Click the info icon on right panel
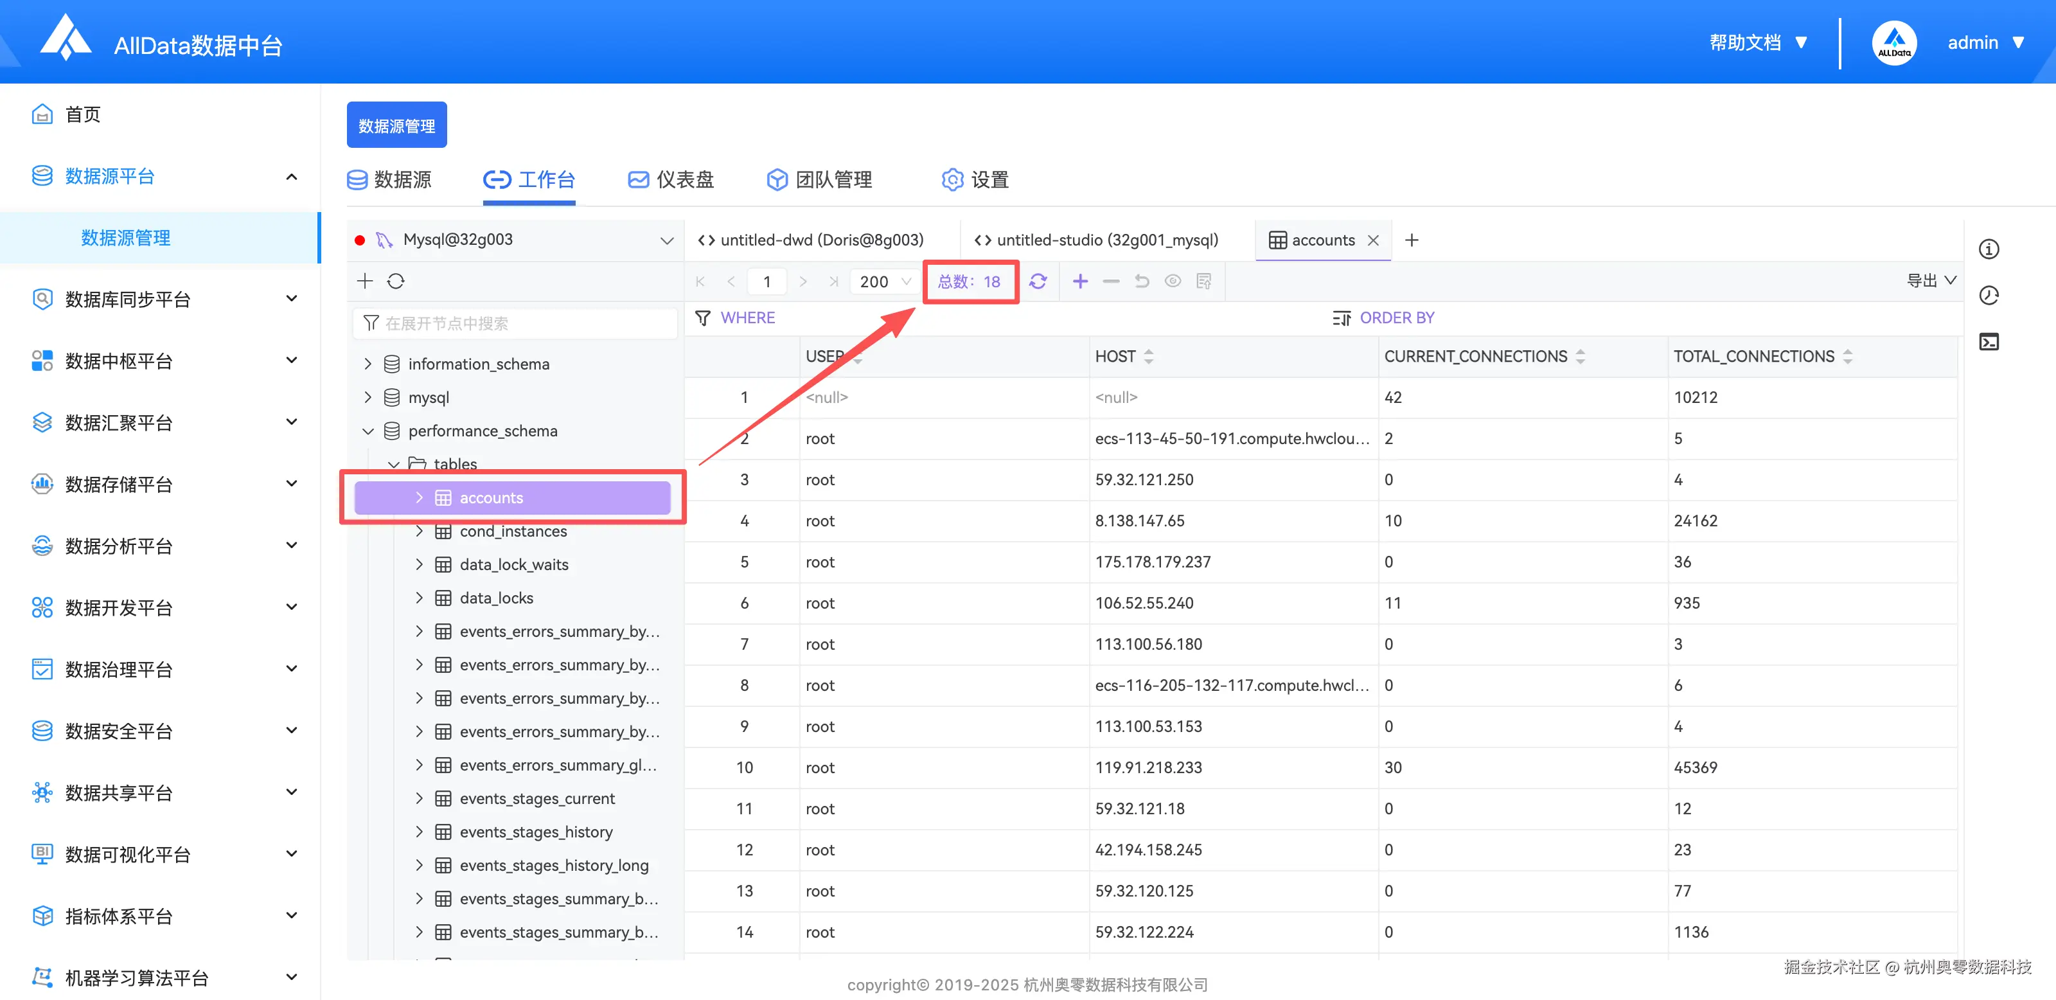Image resolution: width=2056 pixels, height=1000 pixels. [1988, 250]
